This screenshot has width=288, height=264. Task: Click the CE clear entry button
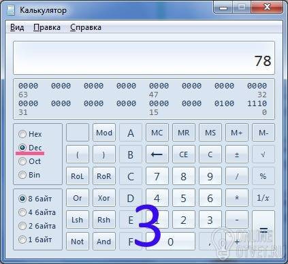[x=184, y=154]
